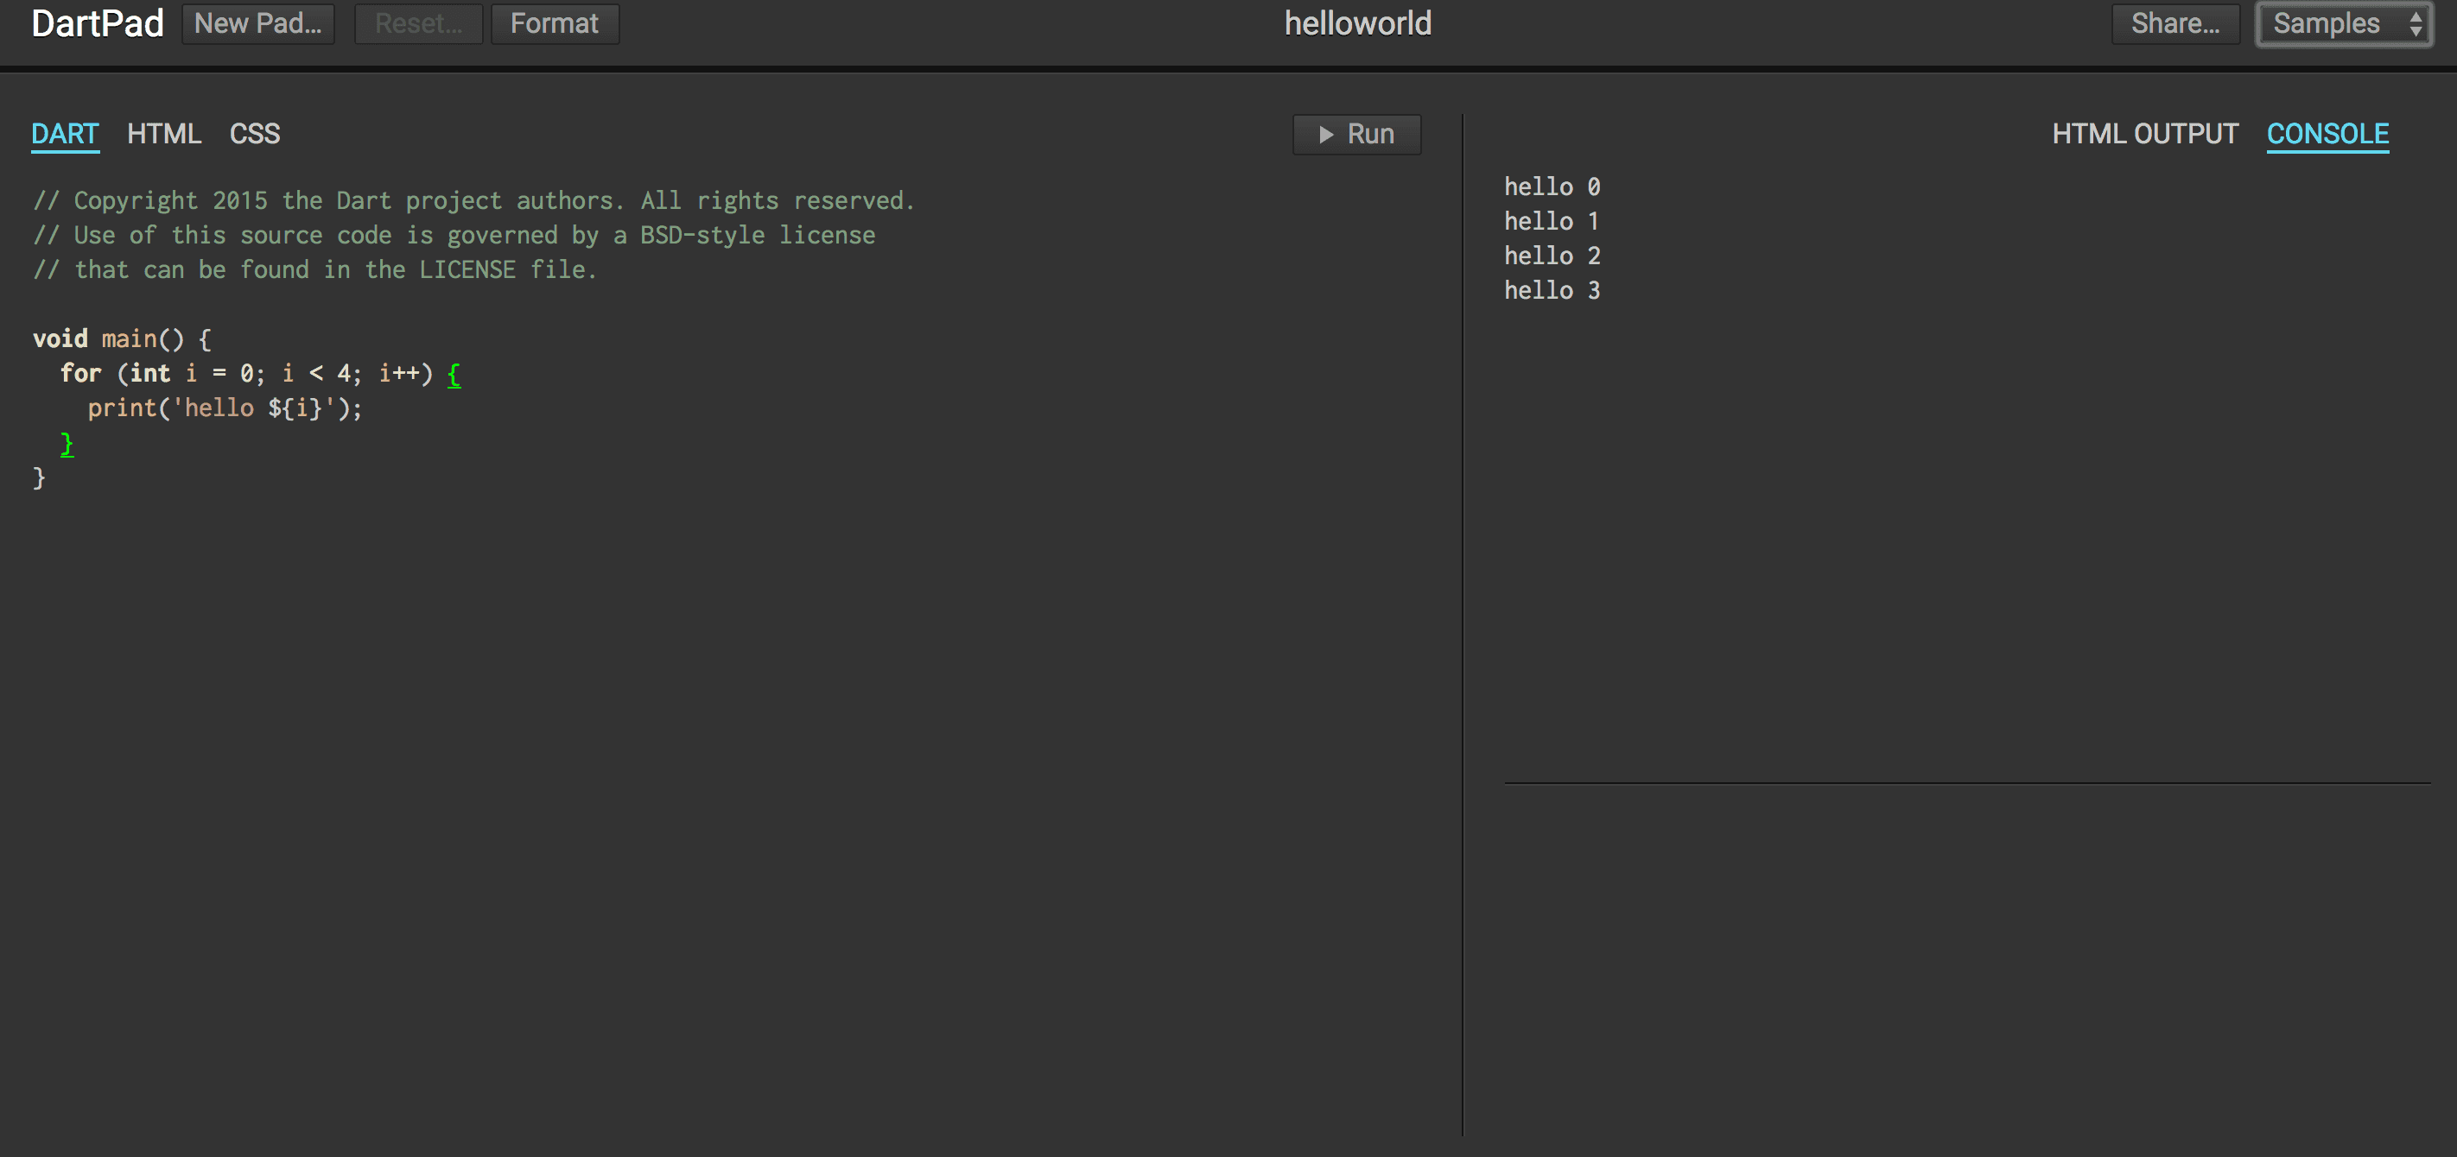Image resolution: width=2457 pixels, height=1157 pixels.
Task: Click the Format button
Action: [554, 24]
